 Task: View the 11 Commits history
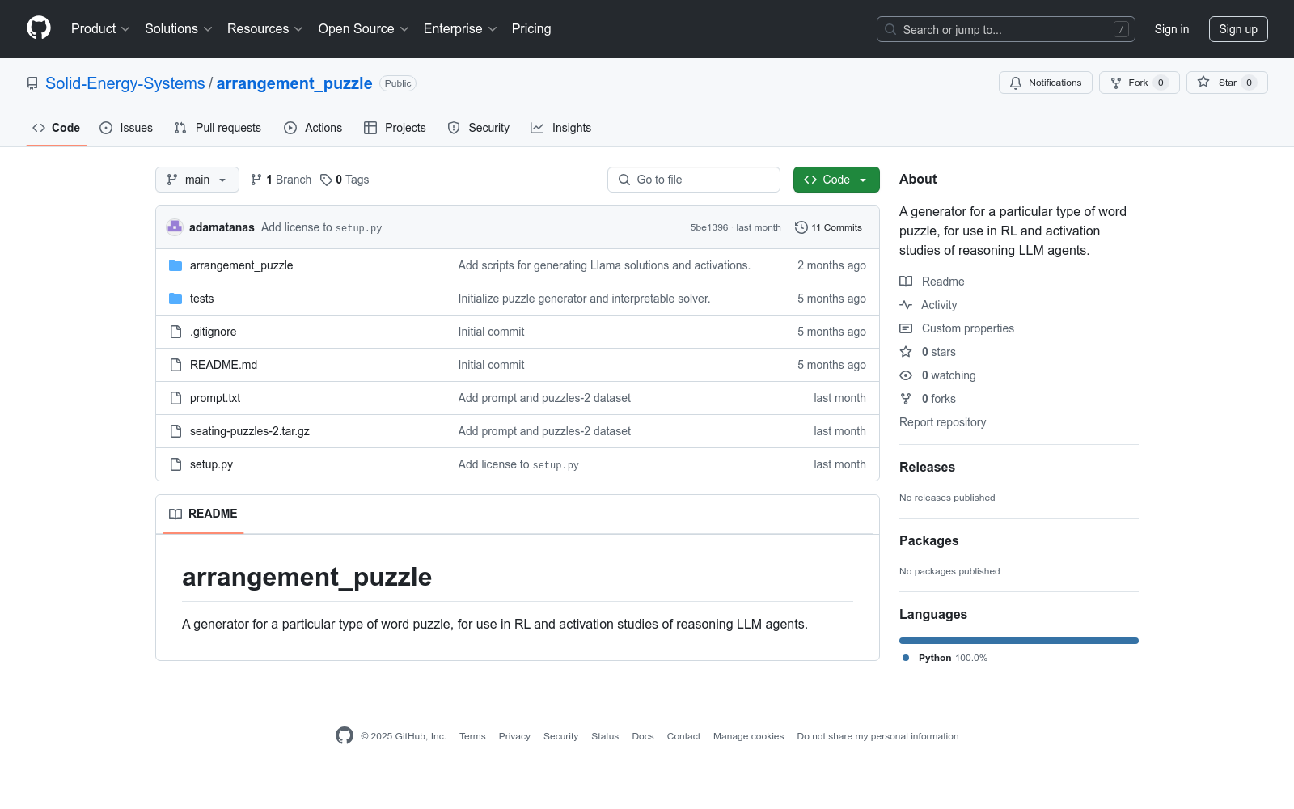tap(829, 227)
